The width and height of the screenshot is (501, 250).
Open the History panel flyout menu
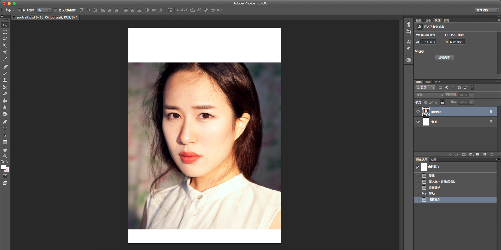(x=498, y=160)
